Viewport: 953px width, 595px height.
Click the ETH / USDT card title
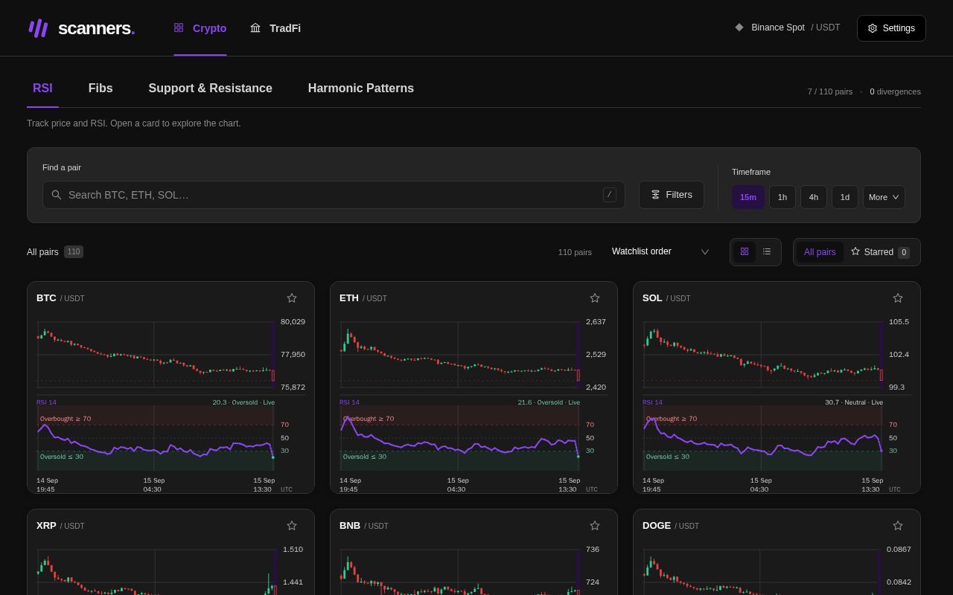(363, 298)
